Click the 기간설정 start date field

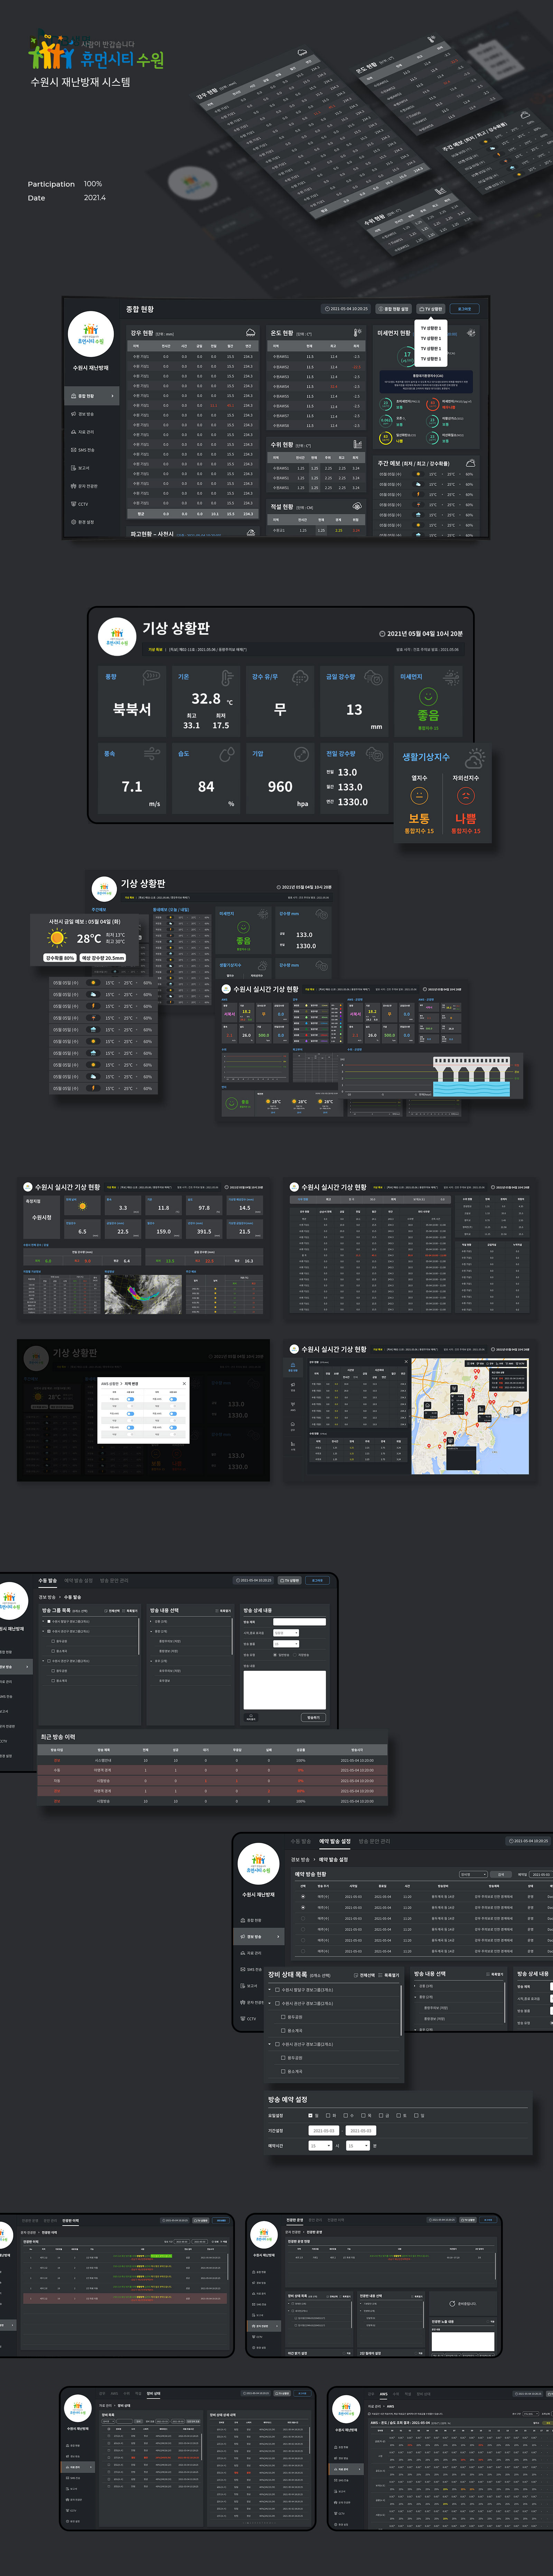pyautogui.click(x=324, y=2131)
